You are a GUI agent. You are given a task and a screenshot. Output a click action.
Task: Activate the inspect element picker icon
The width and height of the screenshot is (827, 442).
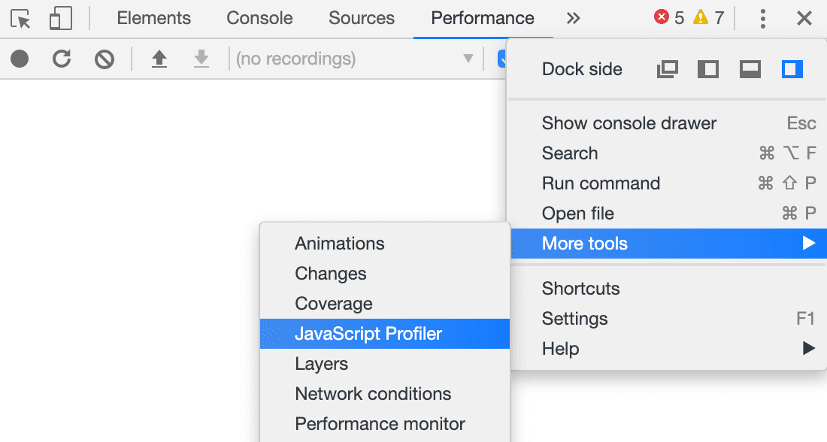point(20,19)
